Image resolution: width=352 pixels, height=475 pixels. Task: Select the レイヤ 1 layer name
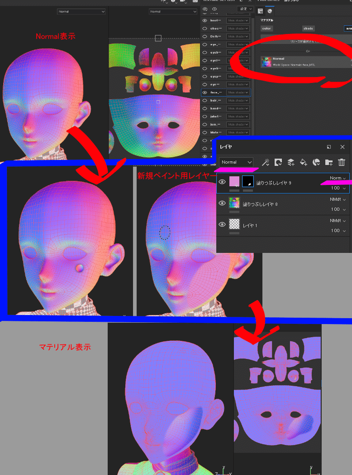click(x=250, y=226)
